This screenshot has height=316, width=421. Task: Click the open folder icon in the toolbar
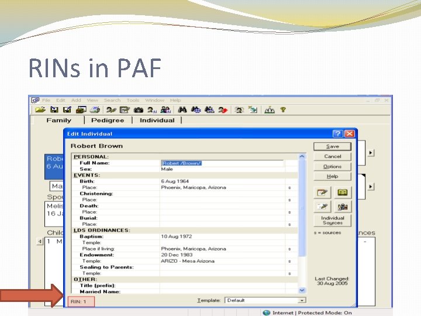point(40,109)
